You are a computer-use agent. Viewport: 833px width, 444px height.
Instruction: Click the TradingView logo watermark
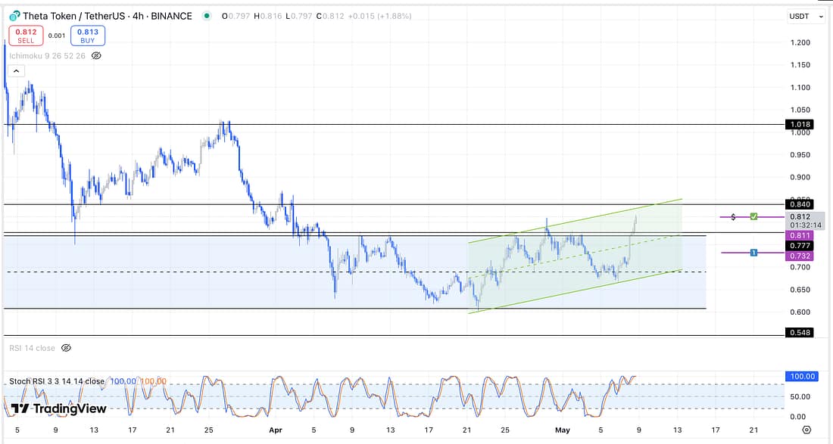pos(58,408)
